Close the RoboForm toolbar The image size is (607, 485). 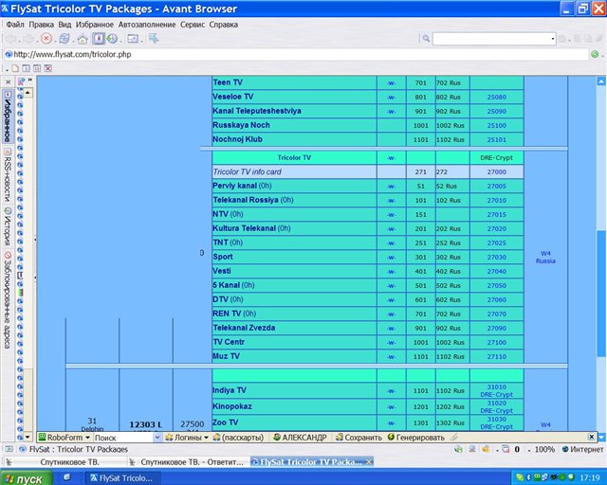point(591,437)
